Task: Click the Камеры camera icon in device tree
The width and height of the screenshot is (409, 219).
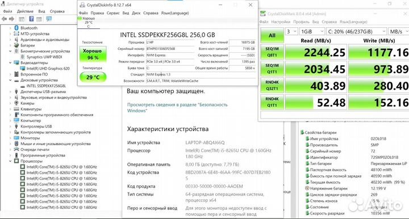Action: point(16,103)
